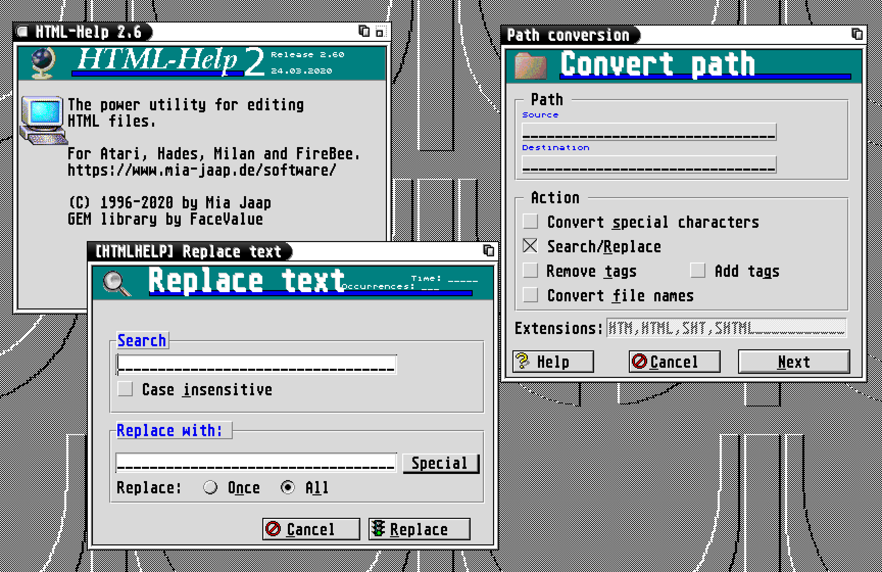Enable the Case insensitive checkbox
Screen dimensions: 882x572
(124, 389)
